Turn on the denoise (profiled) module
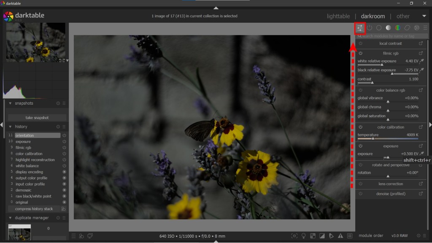The width and height of the screenshot is (432, 243). point(361,194)
